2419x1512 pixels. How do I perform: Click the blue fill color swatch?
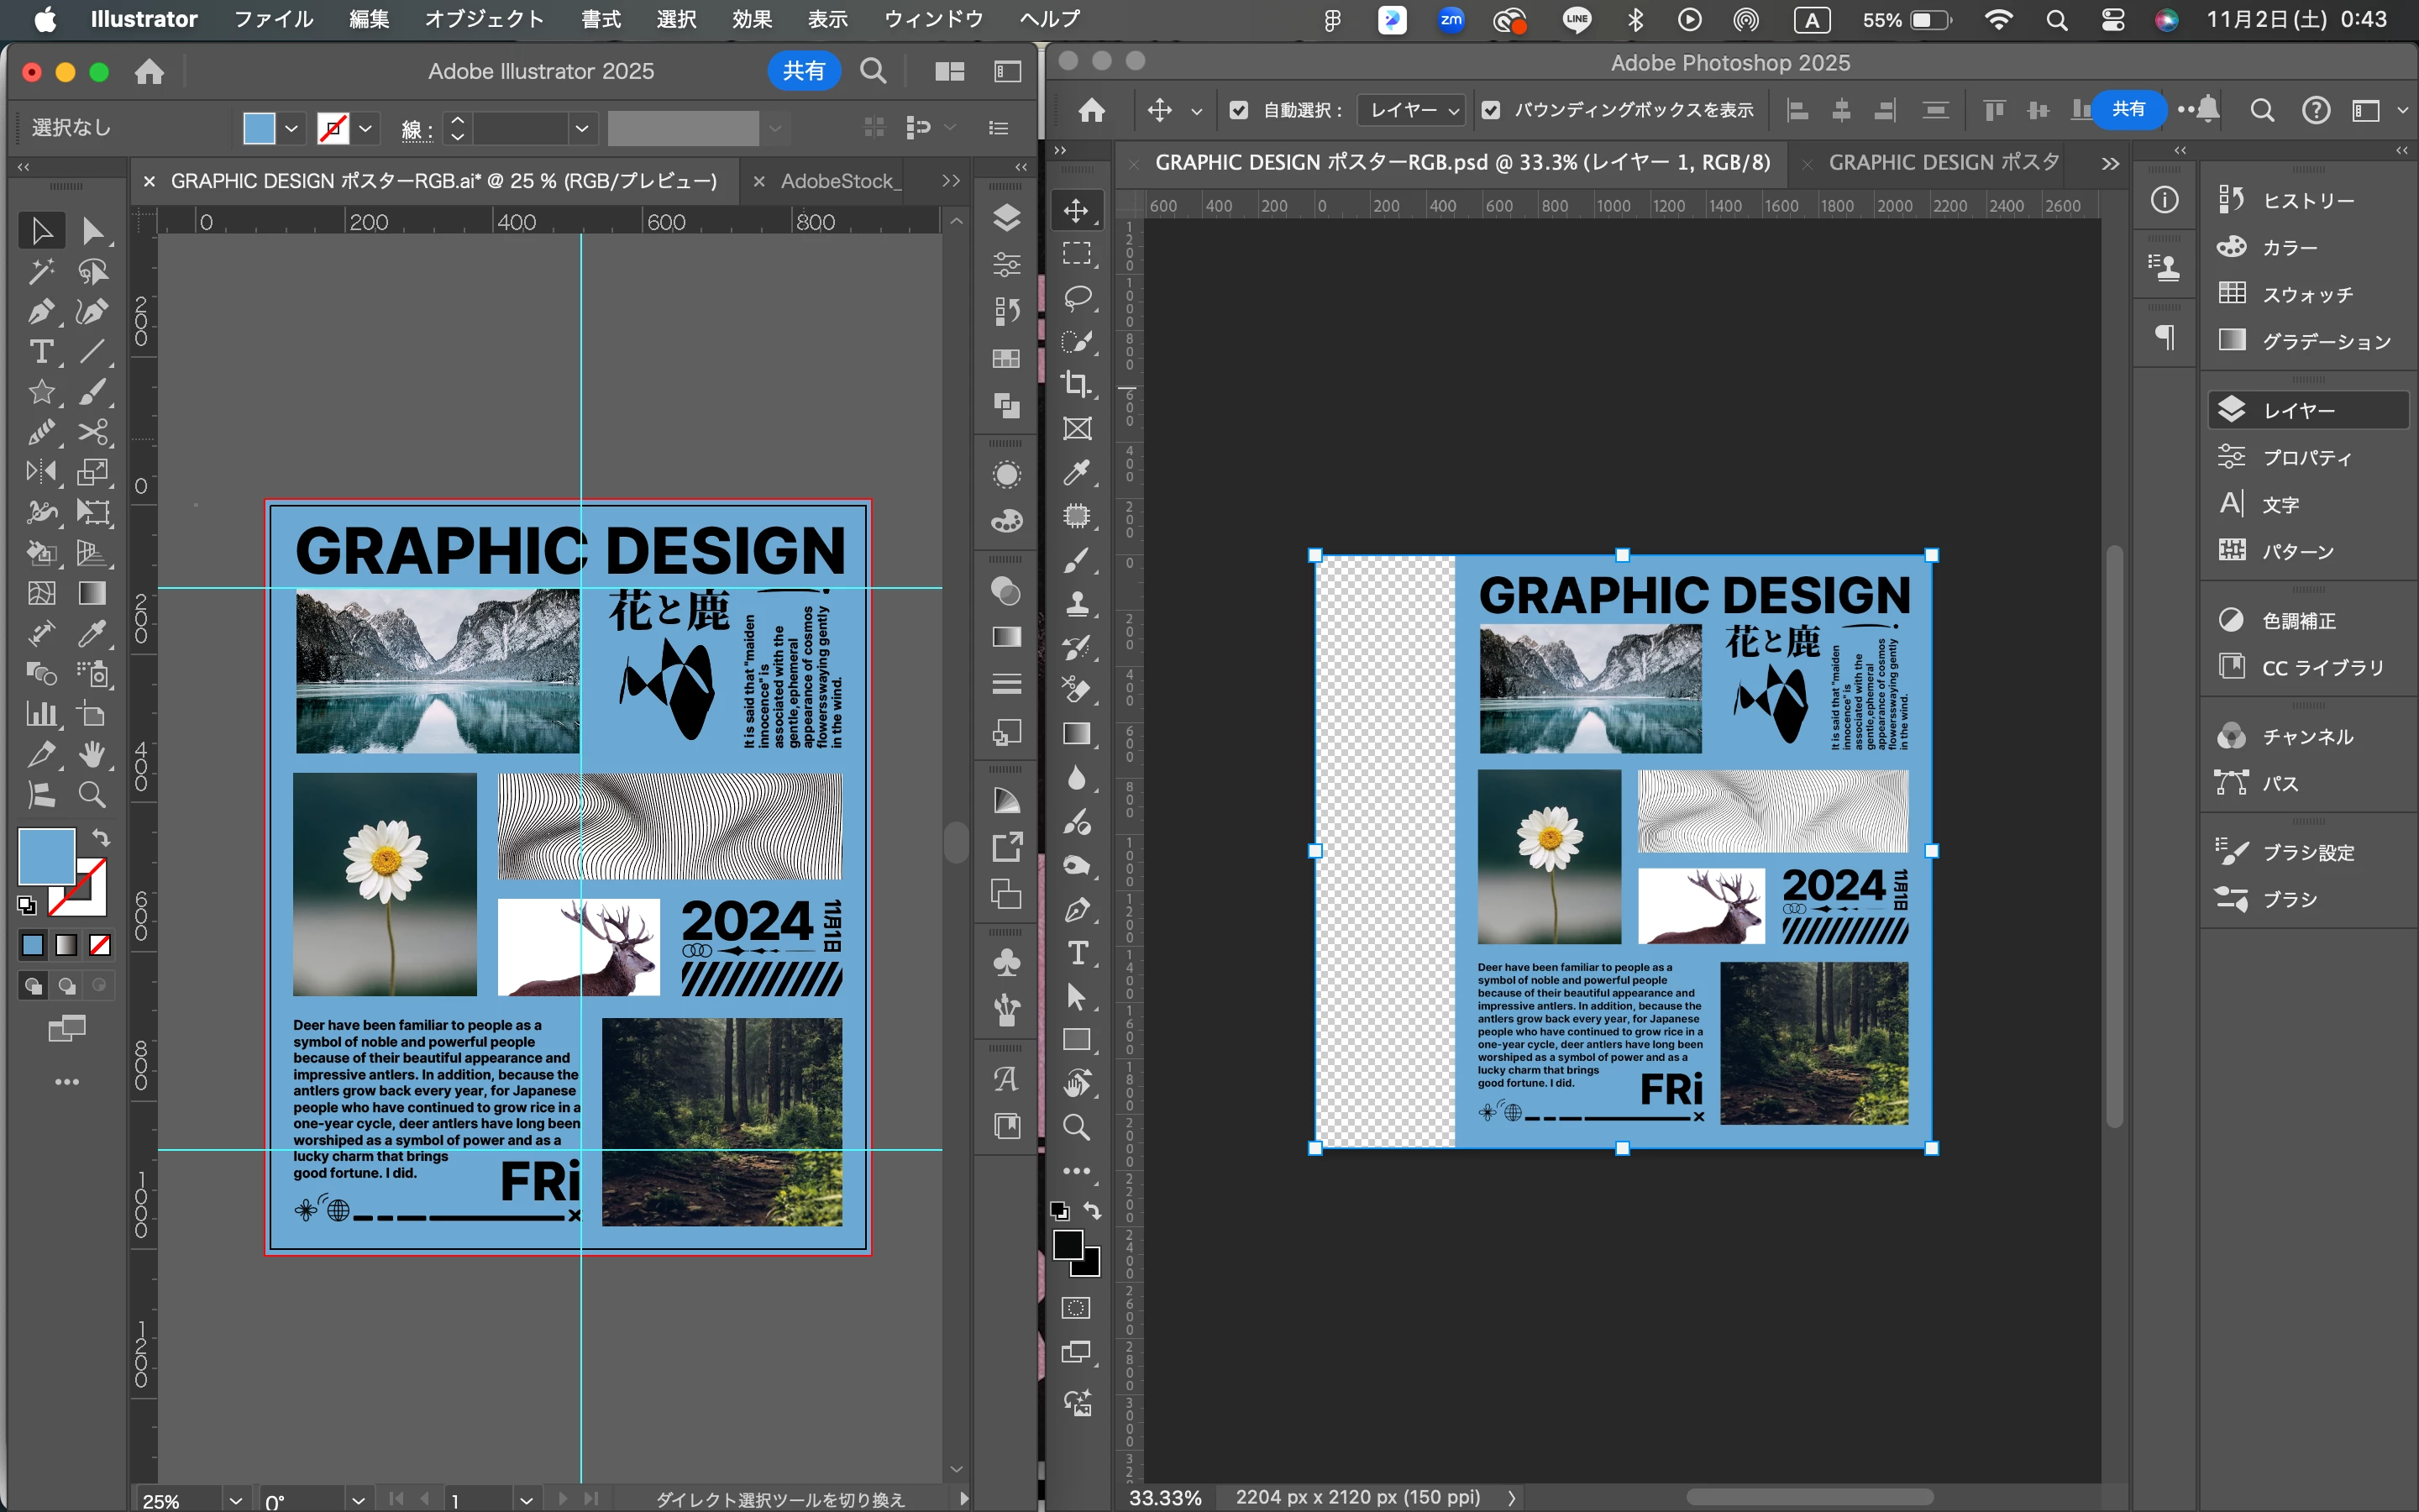coord(259,128)
